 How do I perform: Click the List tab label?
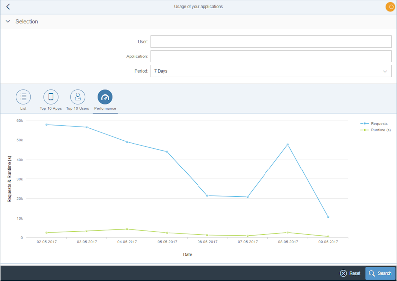pos(23,108)
